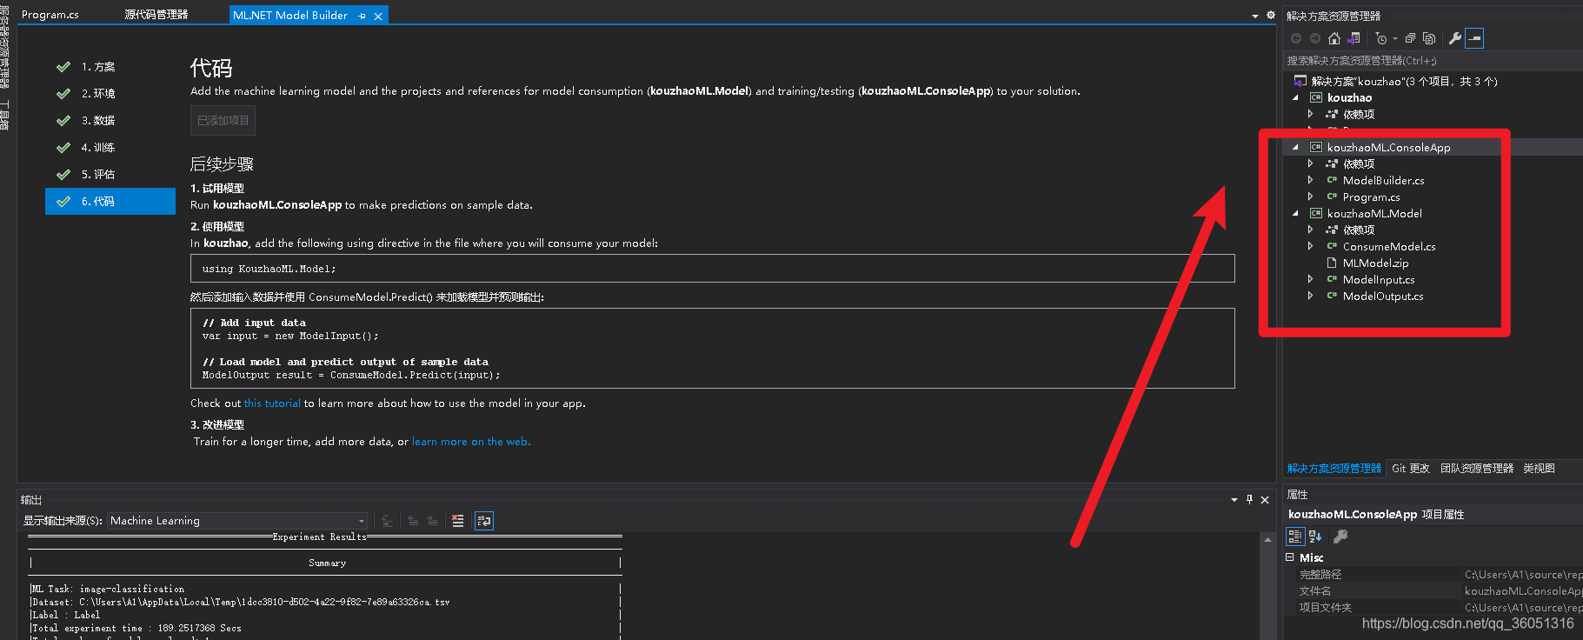Click the 已添加项目 button
1583x640 pixels.
pyautogui.click(x=223, y=120)
